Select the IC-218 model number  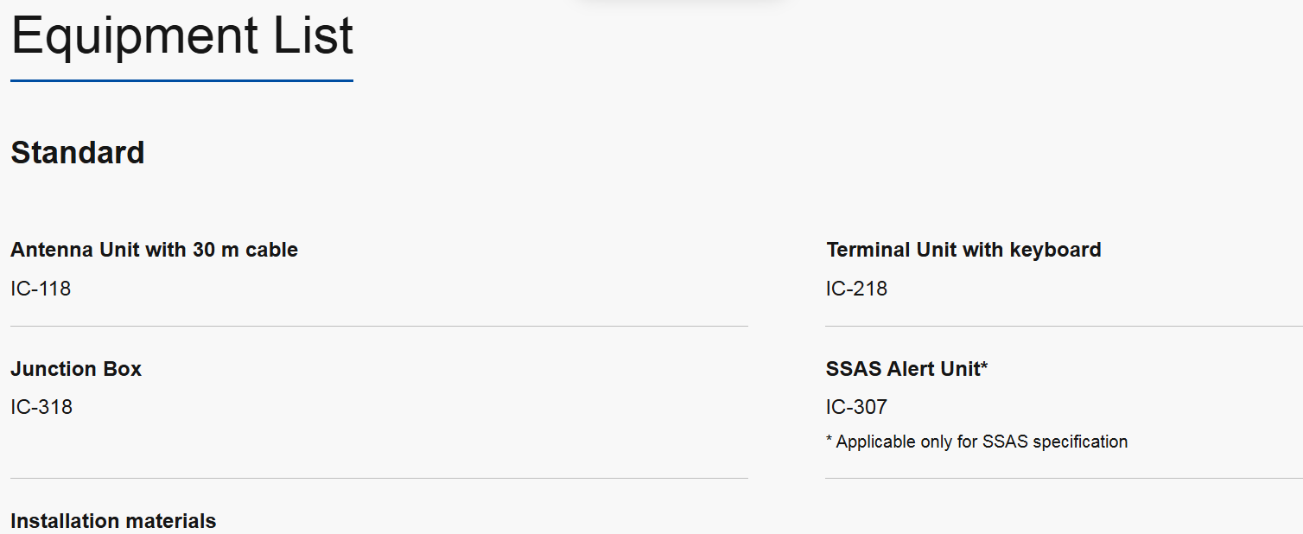coord(856,289)
